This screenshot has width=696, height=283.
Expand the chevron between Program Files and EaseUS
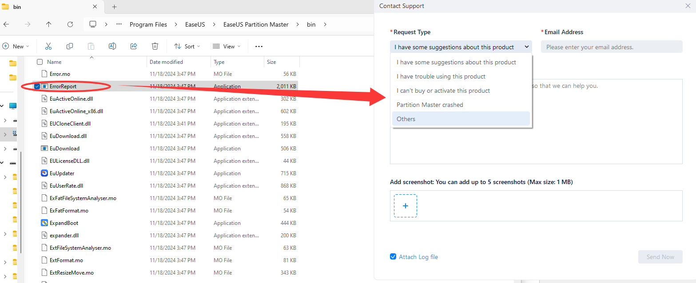[x=176, y=24]
